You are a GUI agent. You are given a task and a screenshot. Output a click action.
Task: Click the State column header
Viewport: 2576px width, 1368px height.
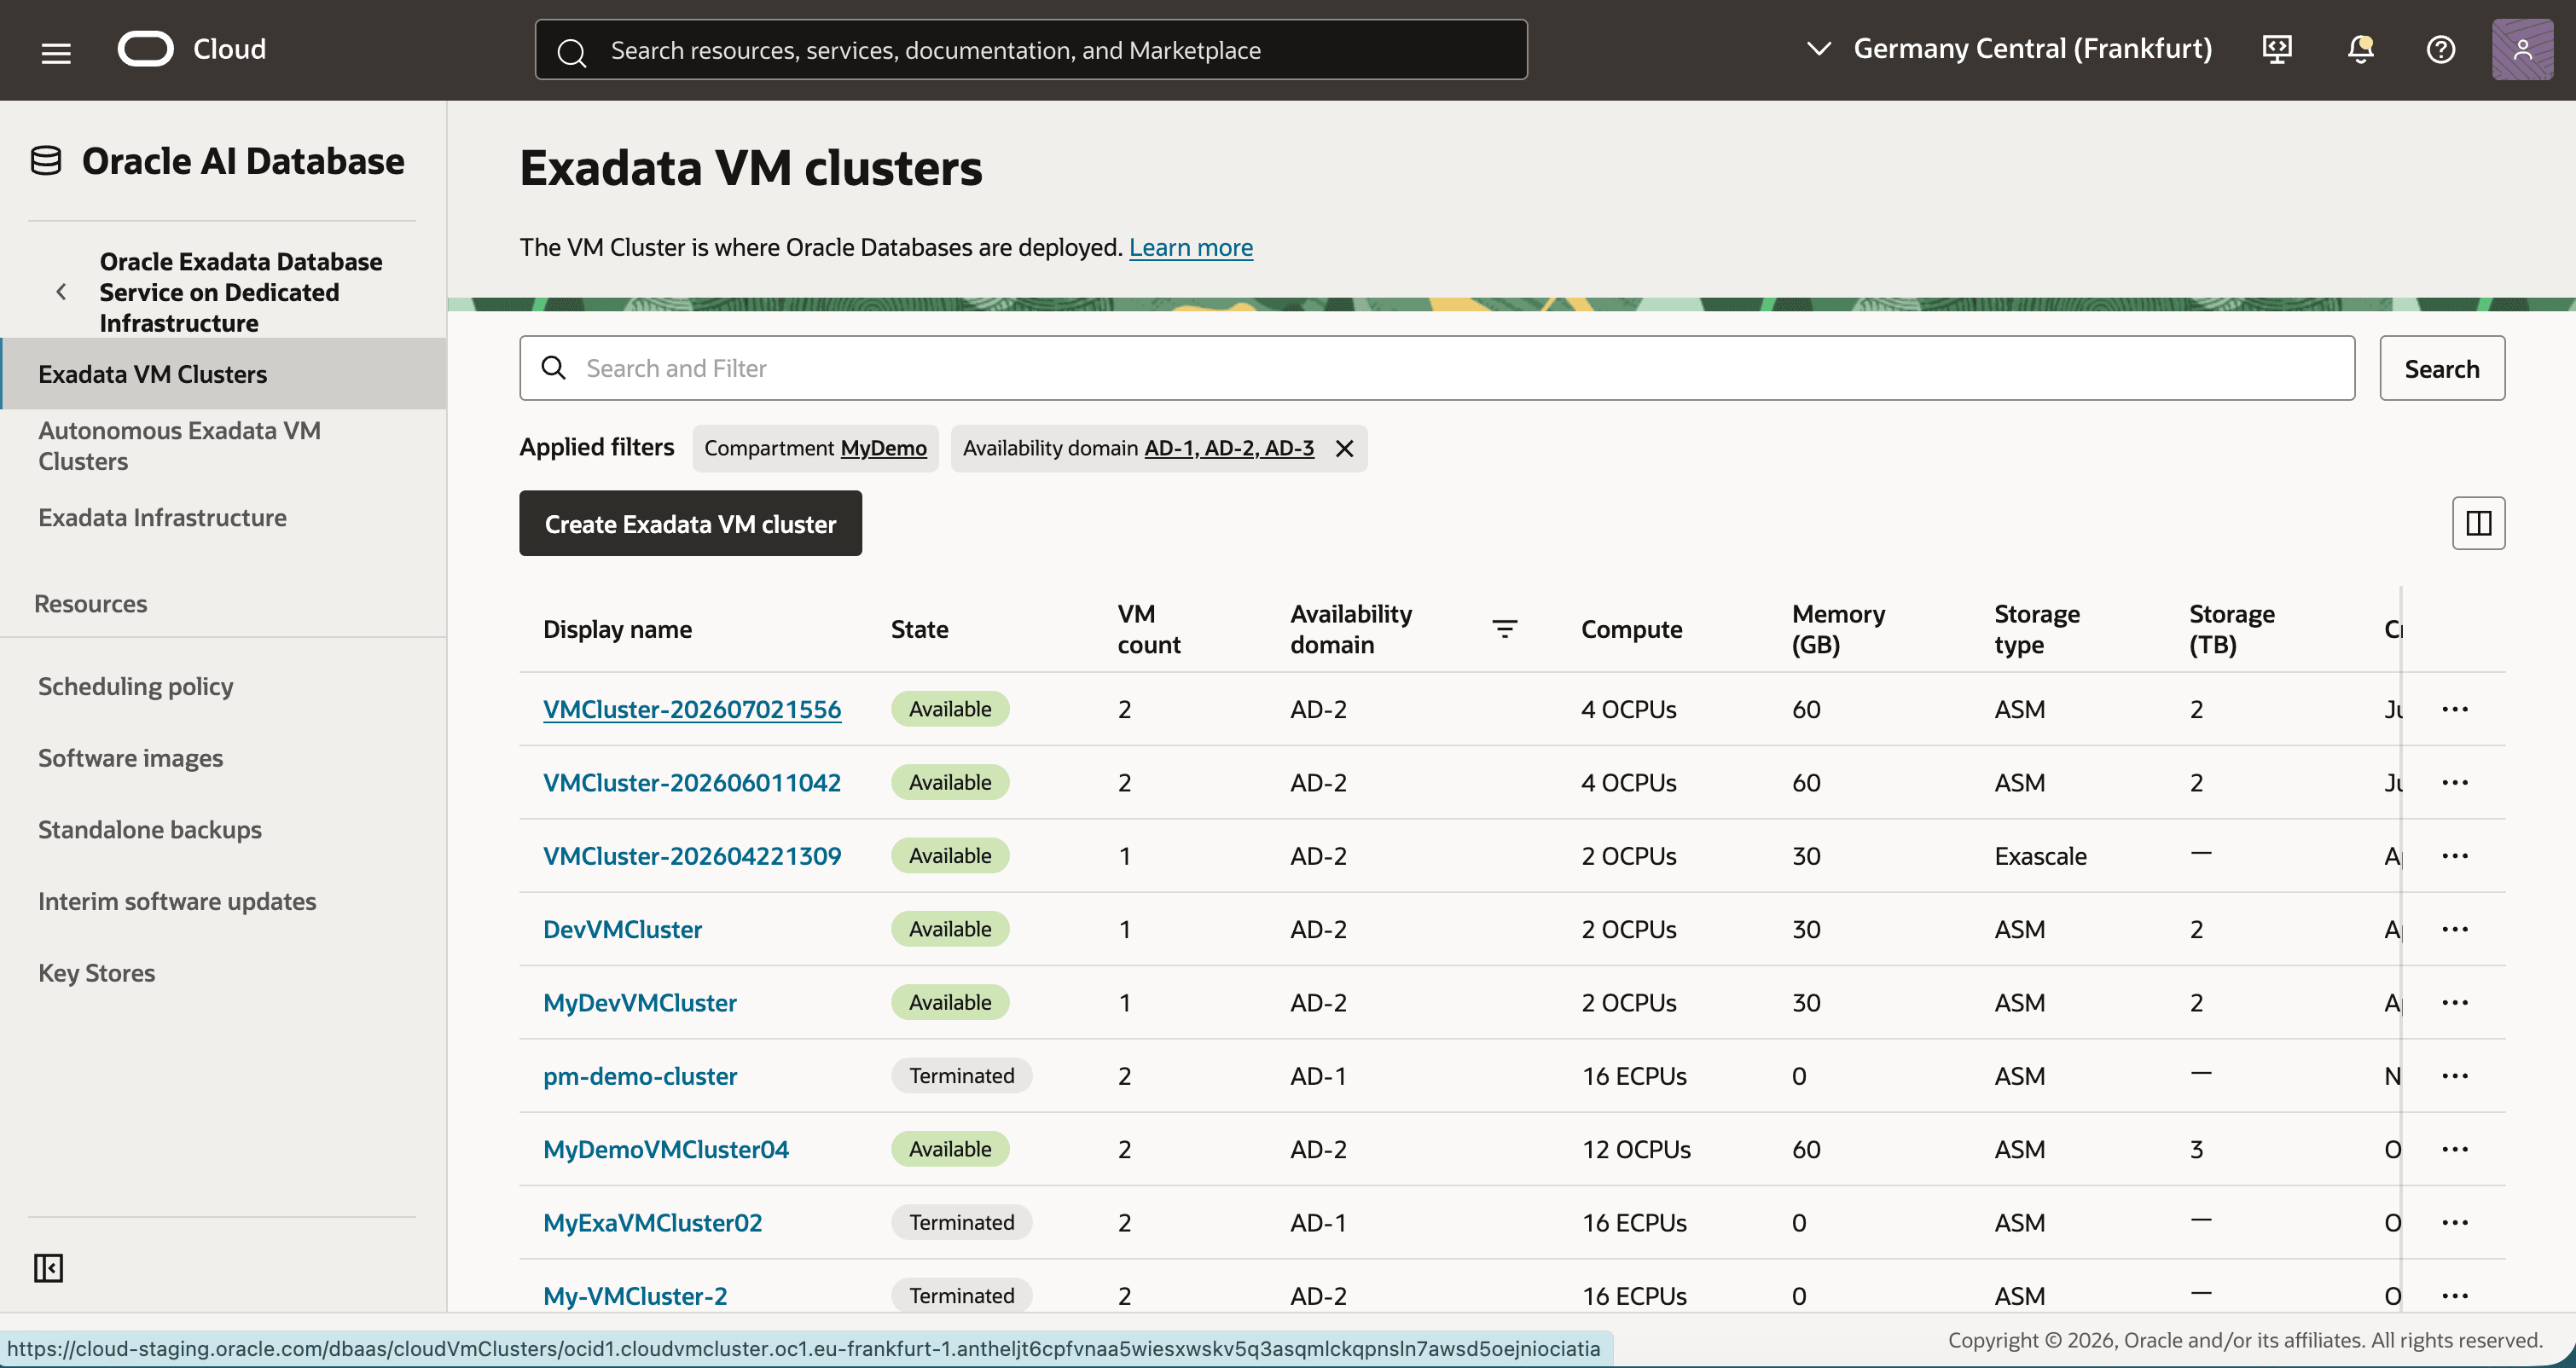tap(919, 629)
